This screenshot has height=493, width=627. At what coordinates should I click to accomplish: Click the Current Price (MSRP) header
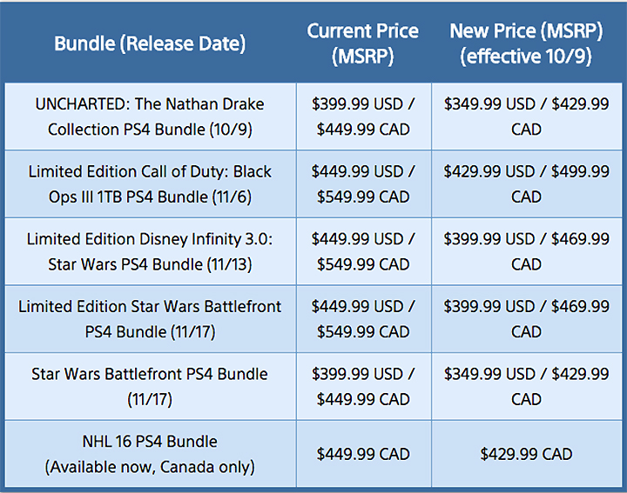(x=363, y=43)
